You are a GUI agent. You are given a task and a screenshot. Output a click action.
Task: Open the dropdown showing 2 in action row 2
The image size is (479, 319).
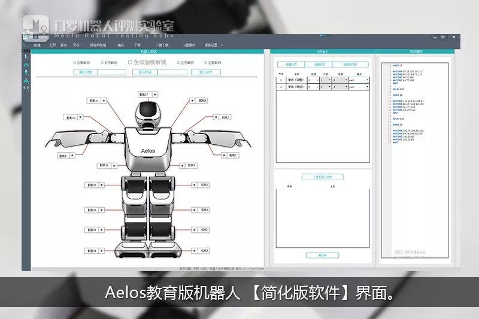(x=313, y=87)
